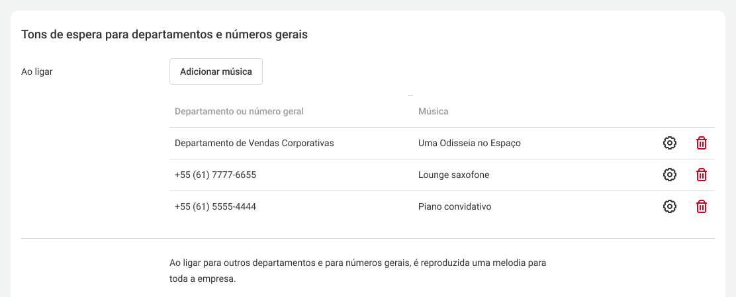Delete the Lounge saxofone row
This screenshot has height=297, width=736.
pyautogui.click(x=702, y=175)
